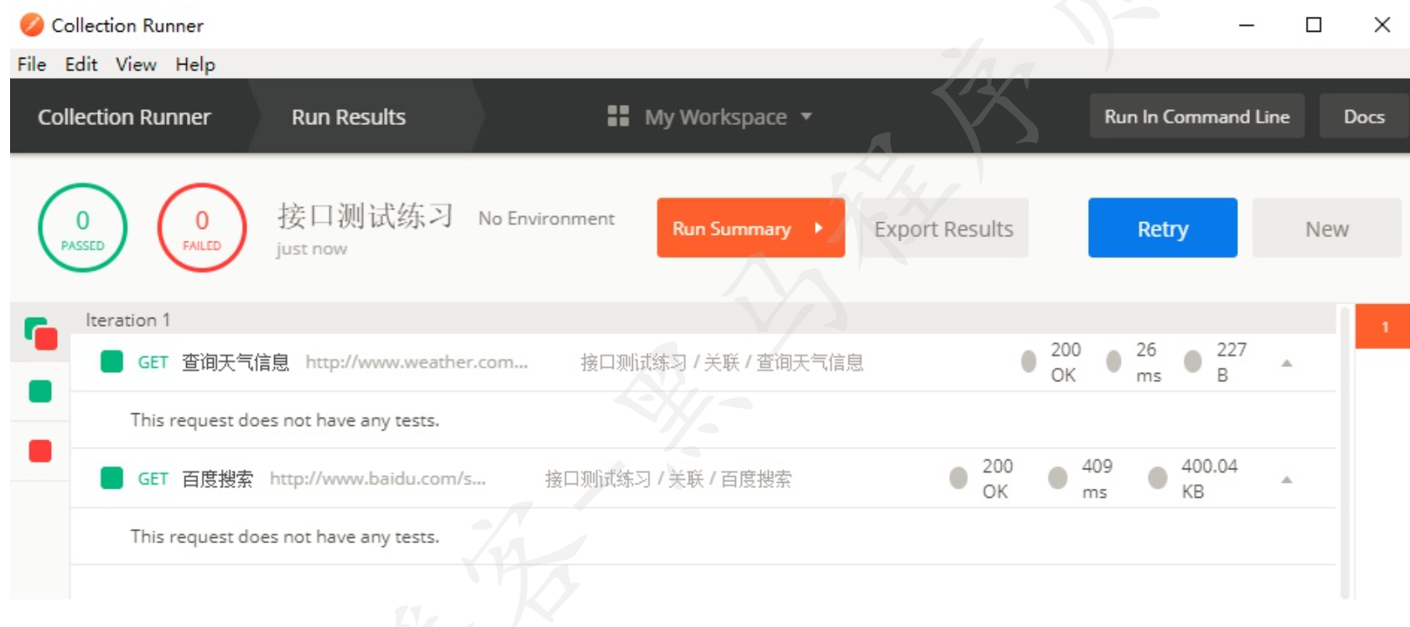Image resolution: width=1410 pixels, height=627 pixels.
Task: Click path 接口测试练习 / 关联 / 查询天气信息
Action: [722, 362]
